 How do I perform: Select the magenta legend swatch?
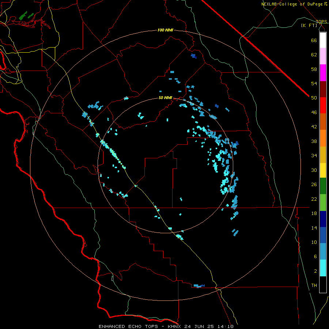[323, 73]
